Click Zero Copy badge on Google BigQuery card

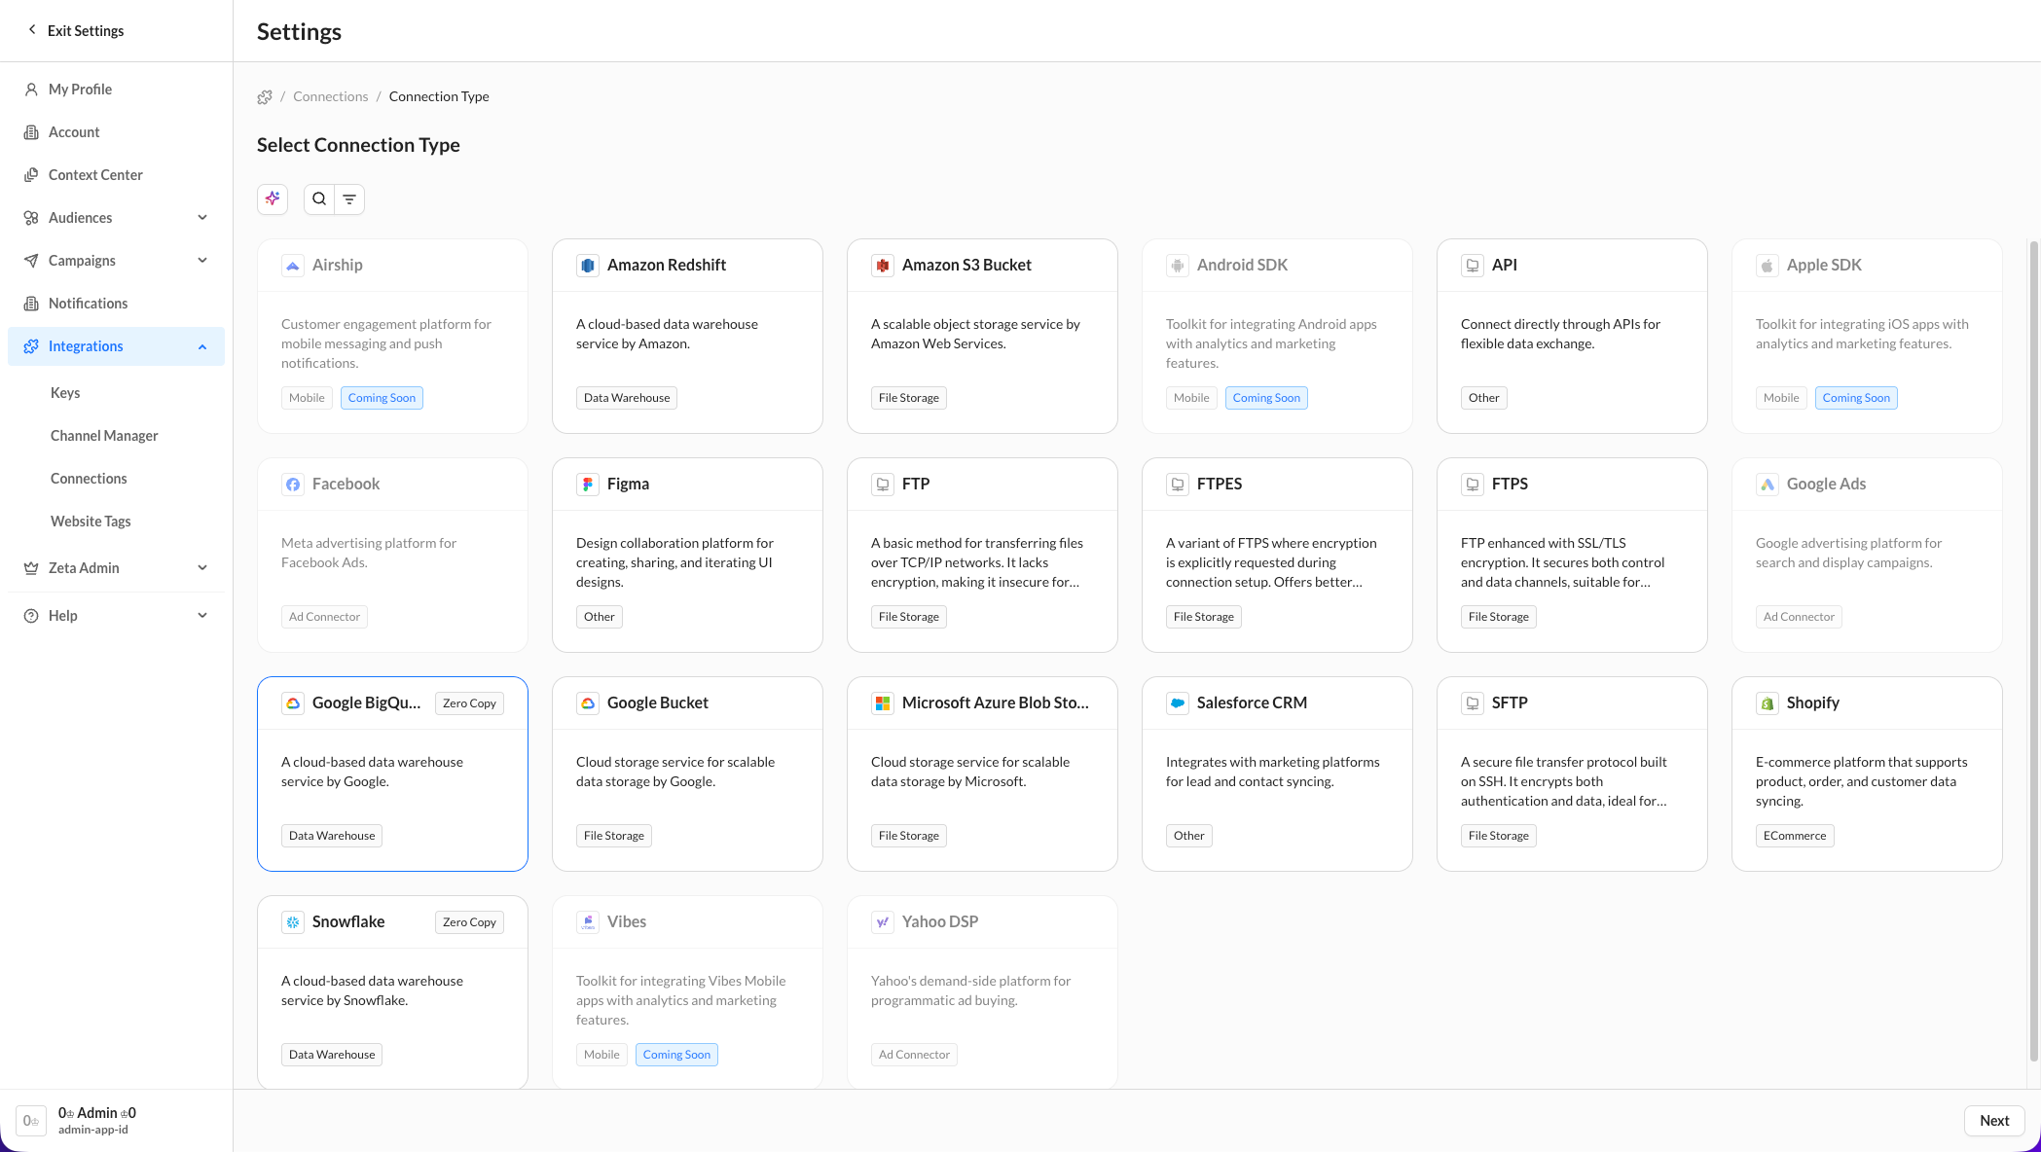(469, 703)
